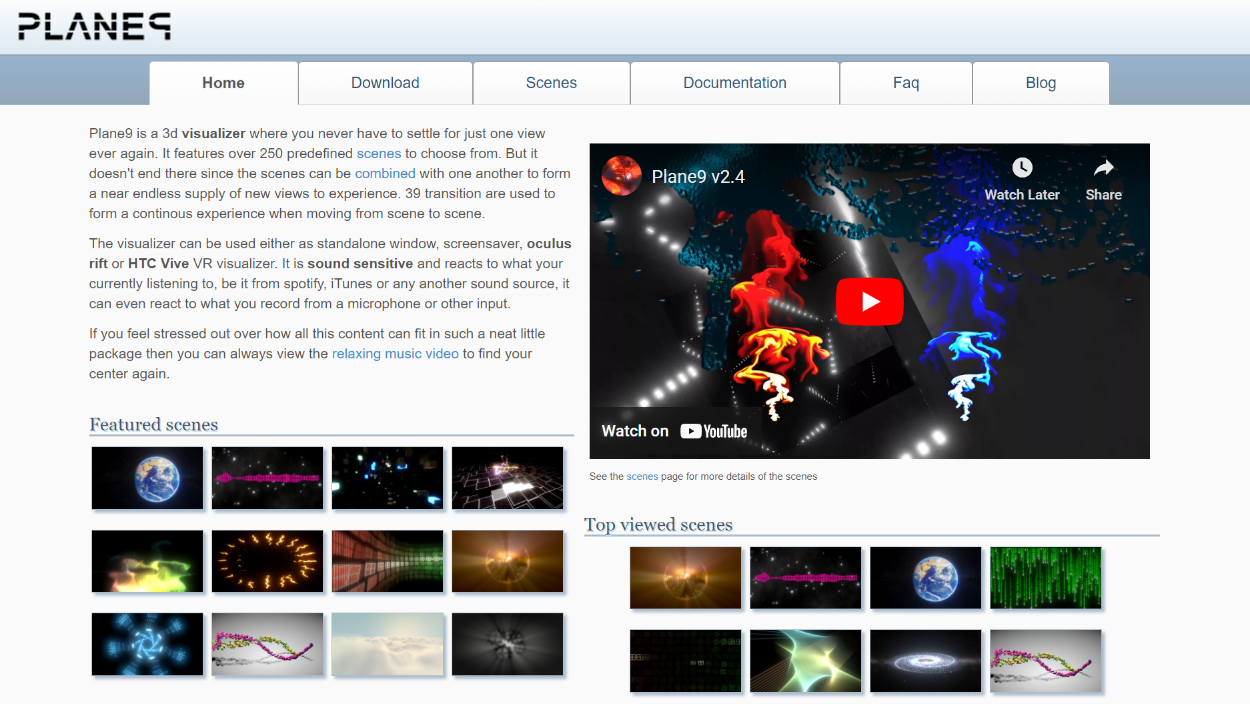This screenshot has width=1250, height=704.
Task: Open the Faq tab
Action: (x=906, y=83)
